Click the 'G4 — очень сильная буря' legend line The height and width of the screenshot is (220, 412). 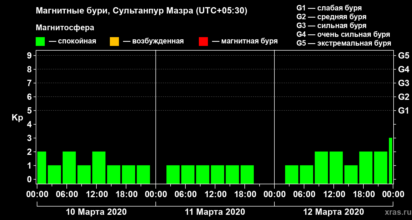click(x=343, y=34)
